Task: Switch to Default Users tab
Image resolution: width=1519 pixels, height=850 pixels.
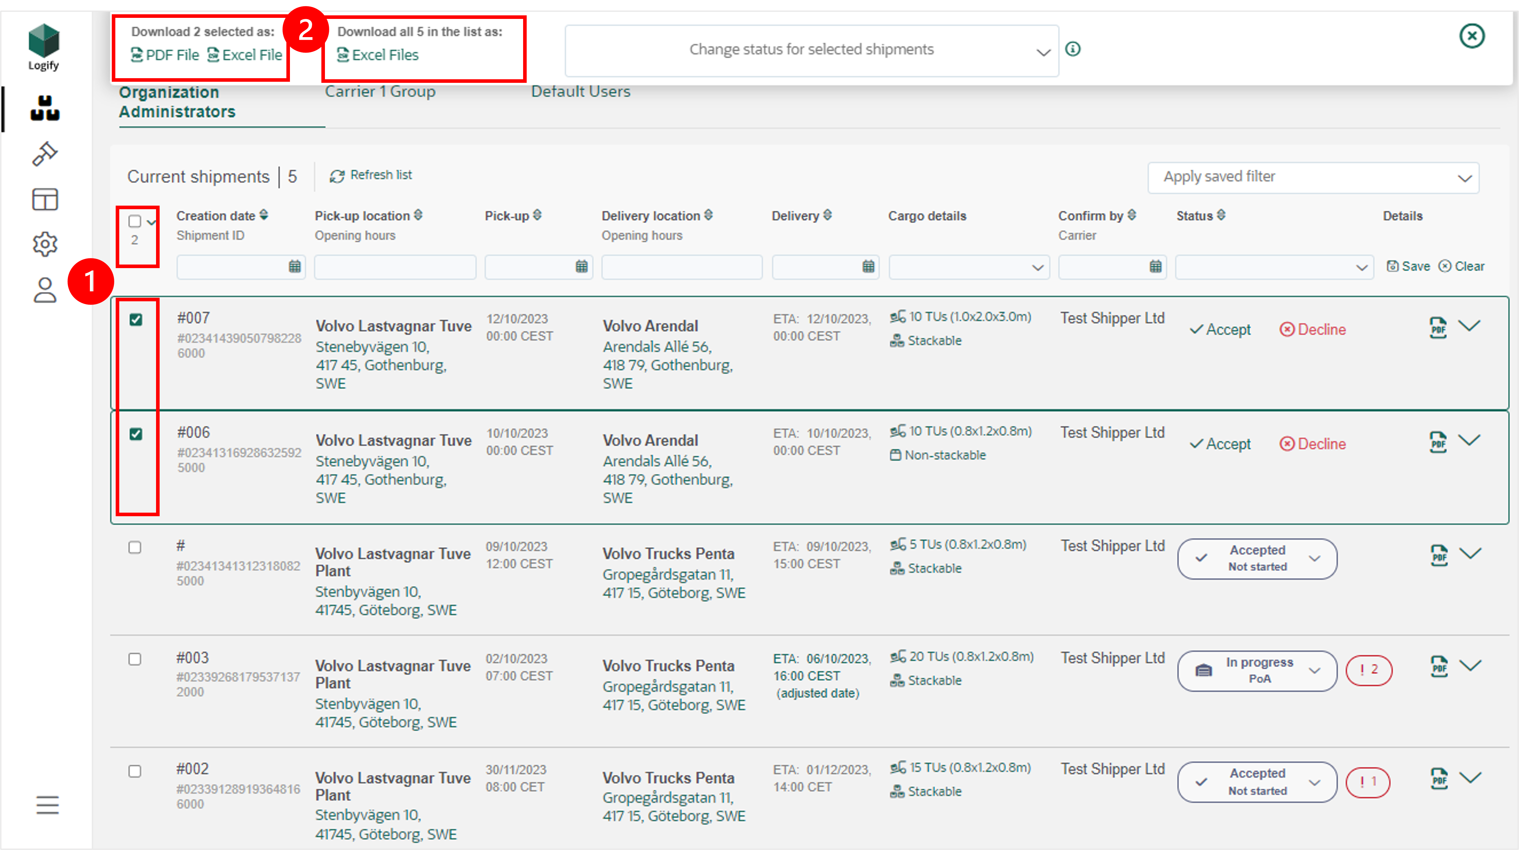Action: [581, 91]
